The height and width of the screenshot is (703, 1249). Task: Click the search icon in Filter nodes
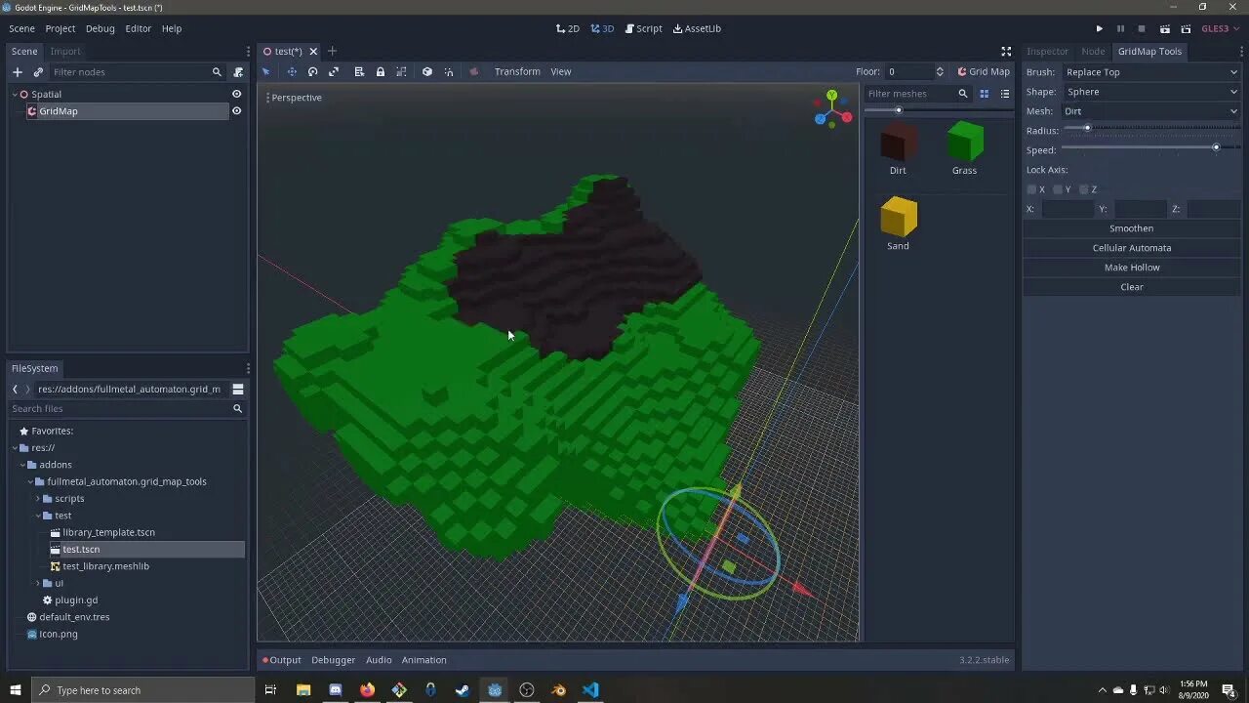point(217,72)
